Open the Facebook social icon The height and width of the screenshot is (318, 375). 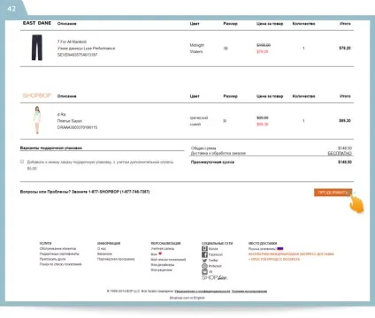click(x=204, y=254)
